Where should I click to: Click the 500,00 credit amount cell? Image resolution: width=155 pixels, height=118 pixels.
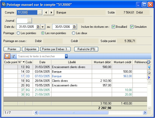tap(122, 72)
